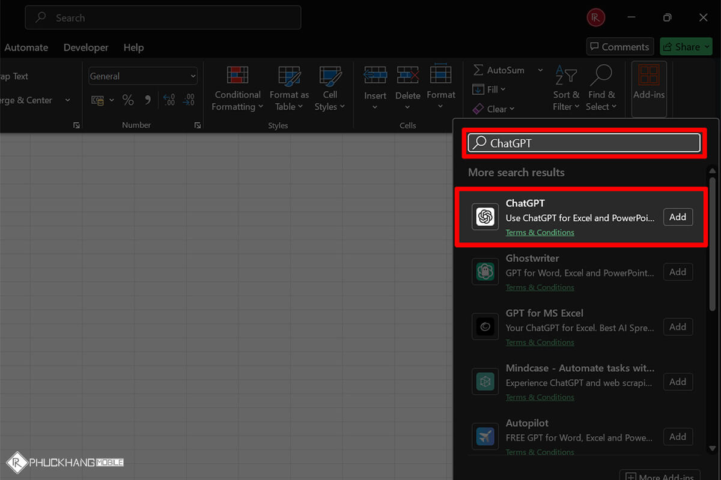721x480 pixels.
Task: Apply Comma Style format
Action: pyautogui.click(x=148, y=100)
